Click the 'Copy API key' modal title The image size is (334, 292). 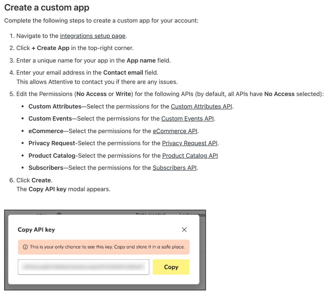(36, 230)
